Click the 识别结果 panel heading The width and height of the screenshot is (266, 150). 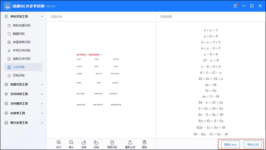click(166, 17)
